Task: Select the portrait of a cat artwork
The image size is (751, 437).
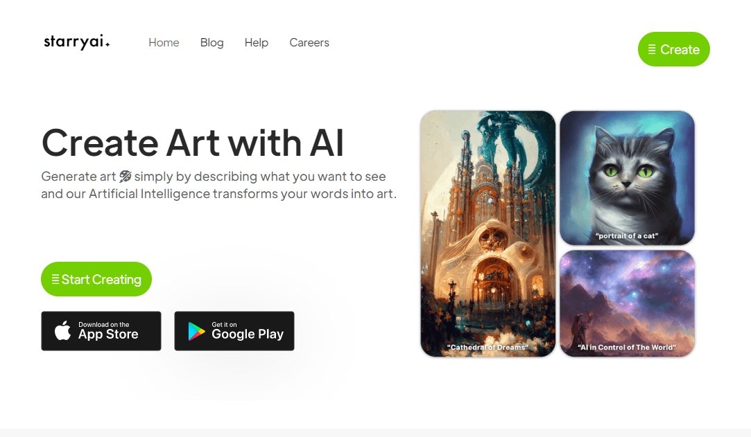Action: (x=627, y=178)
